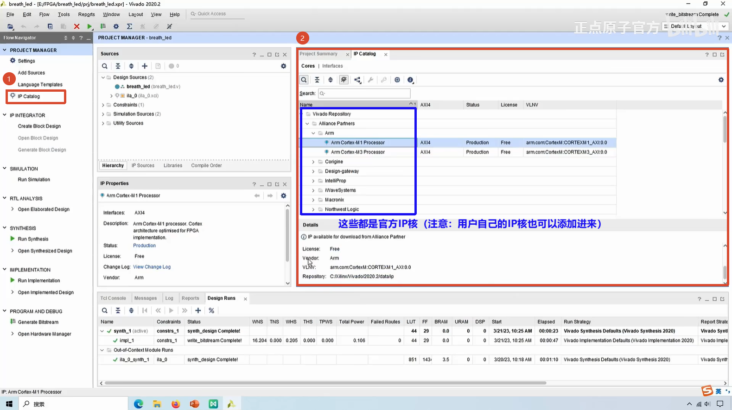Open the Tools menu
Viewport: 732px width, 410px height.
[x=64, y=14]
